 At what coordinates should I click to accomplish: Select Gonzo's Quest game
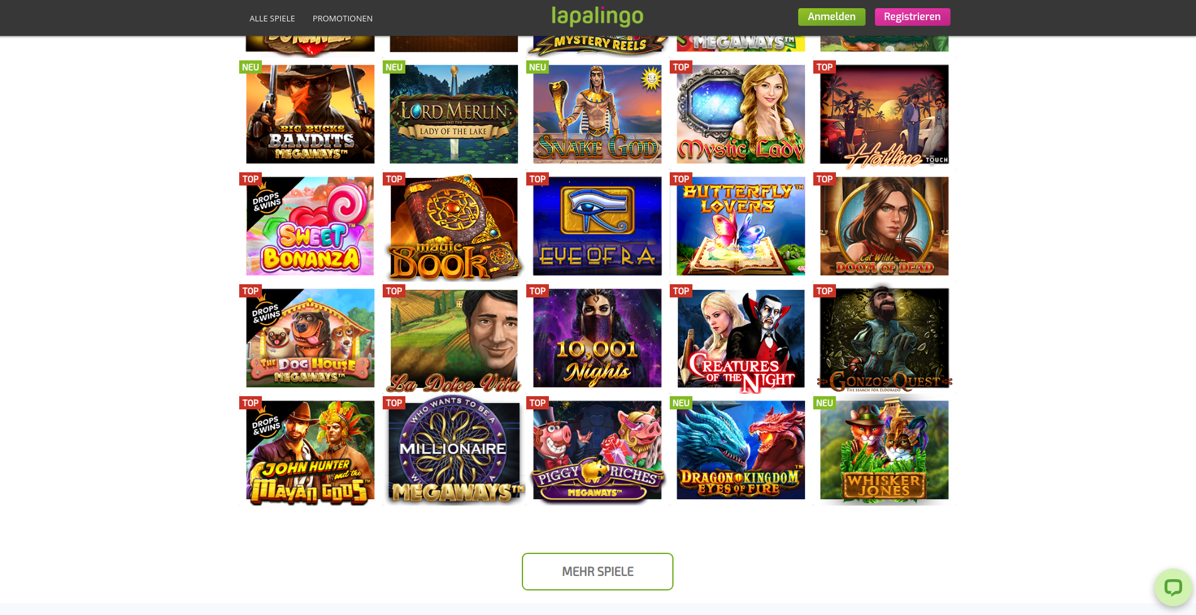click(x=884, y=338)
